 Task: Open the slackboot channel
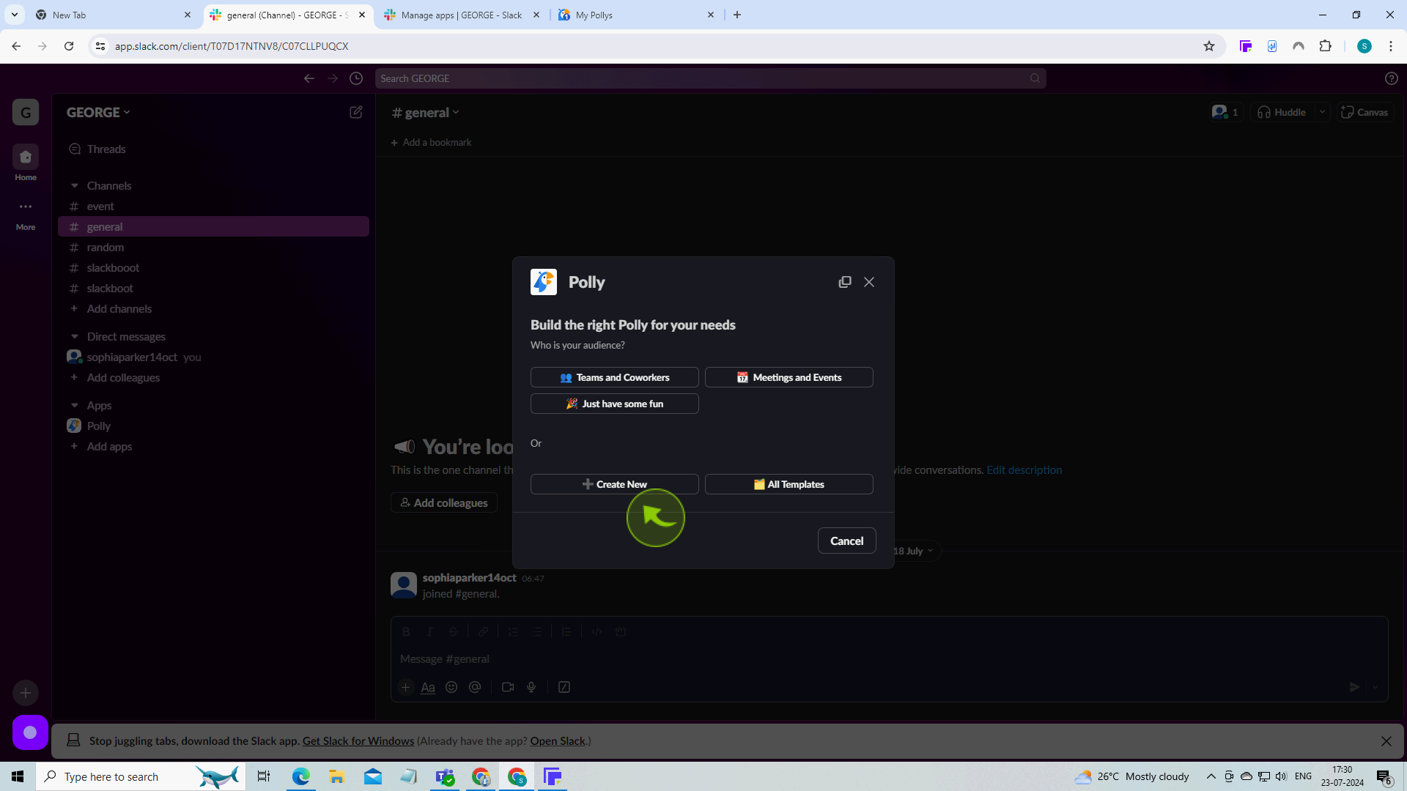click(213, 288)
